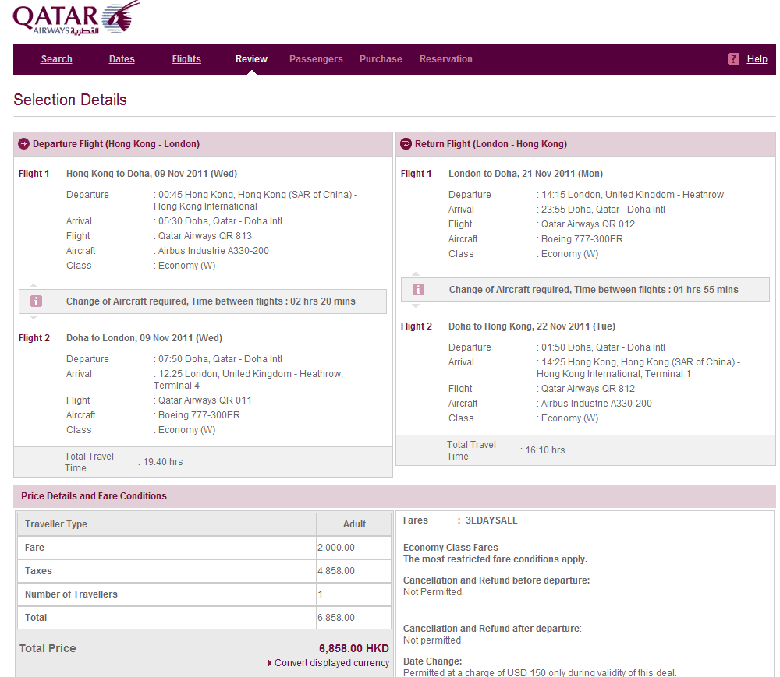The height and width of the screenshot is (677, 780).
Task: Click the Price Details and Fare Conditions header
Action: (94, 496)
